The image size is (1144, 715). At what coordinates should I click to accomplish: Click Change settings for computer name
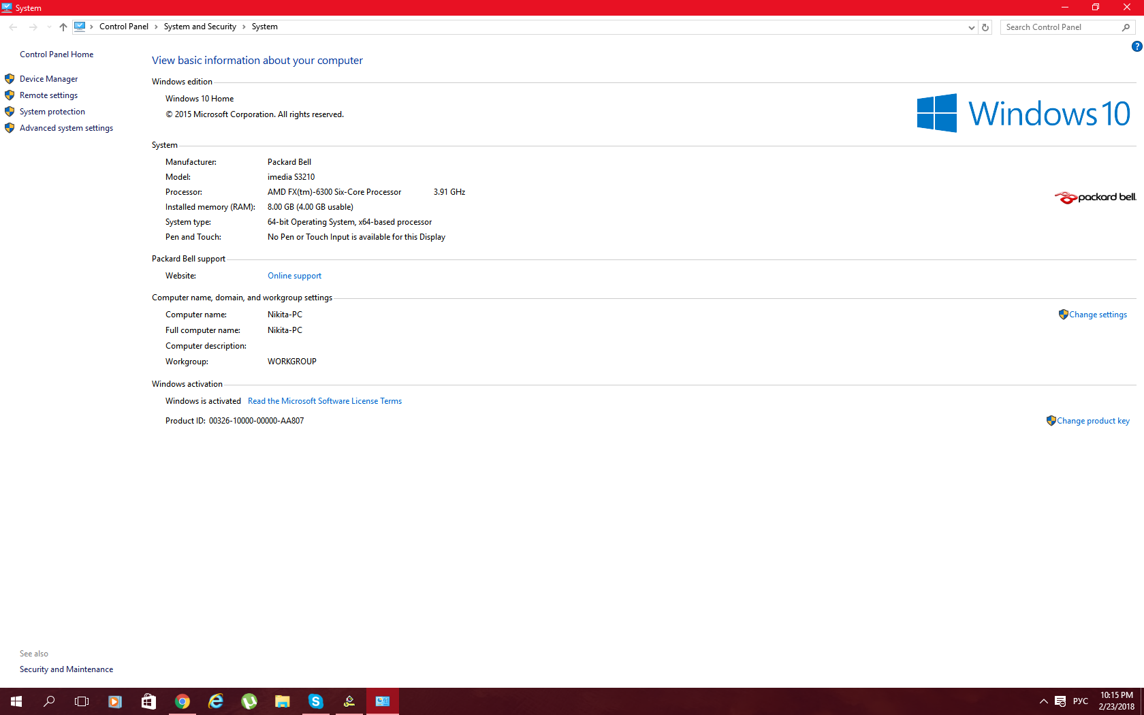click(x=1098, y=315)
